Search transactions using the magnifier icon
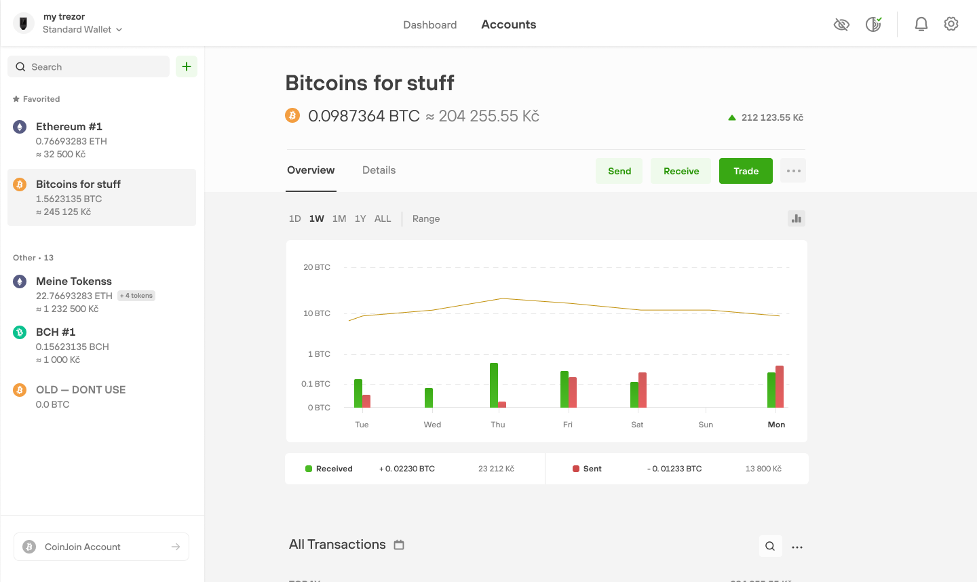 pos(770,545)
